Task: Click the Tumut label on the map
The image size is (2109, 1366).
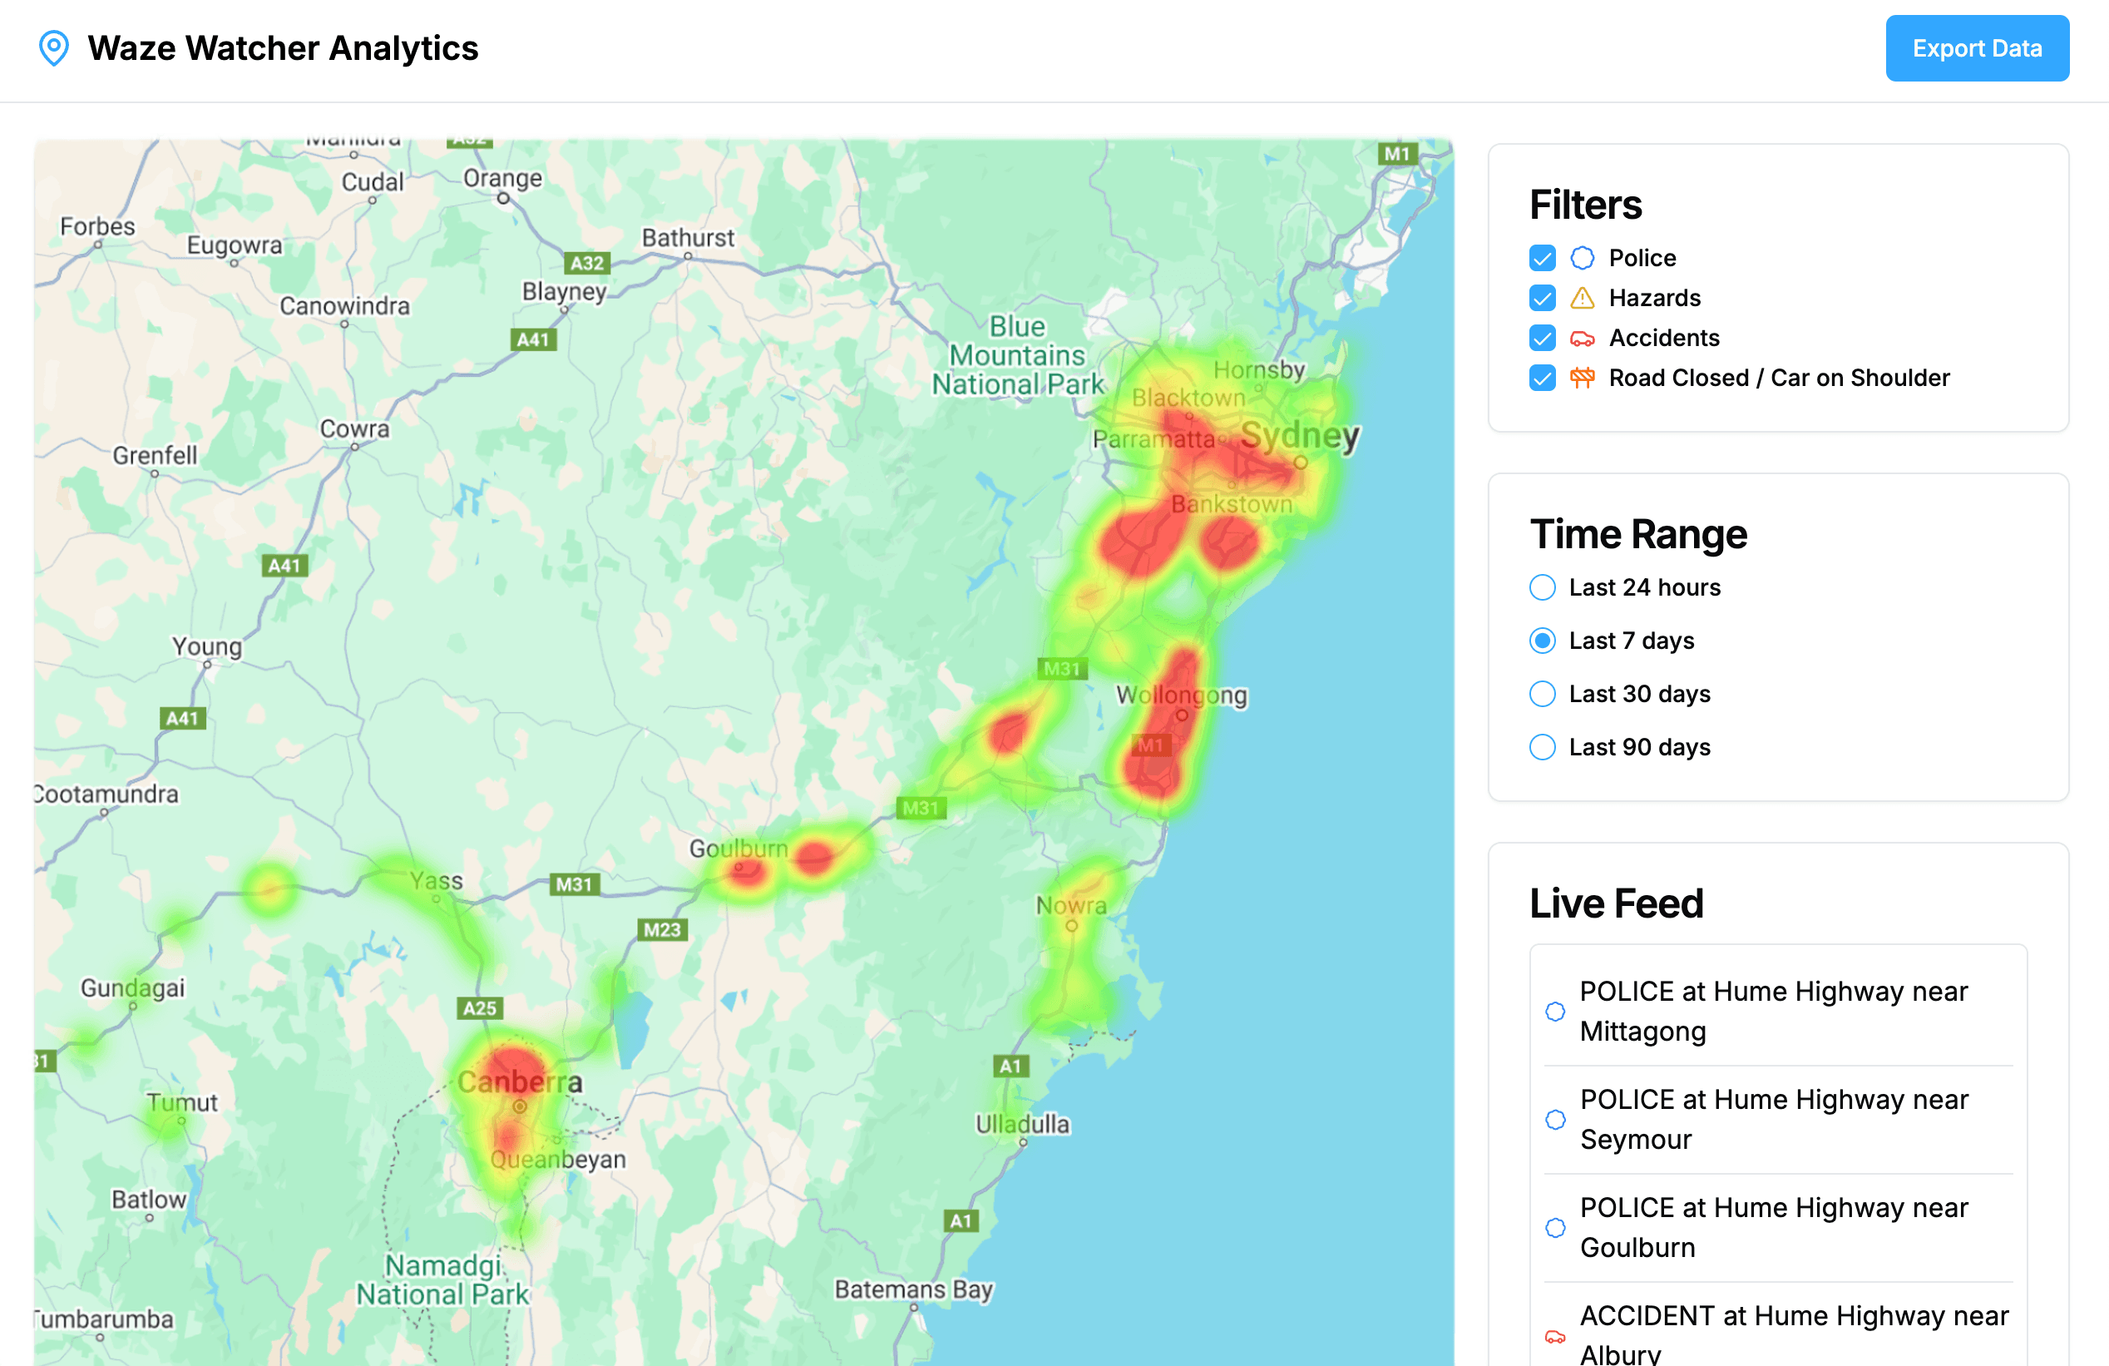Action: pos(181,1101)
